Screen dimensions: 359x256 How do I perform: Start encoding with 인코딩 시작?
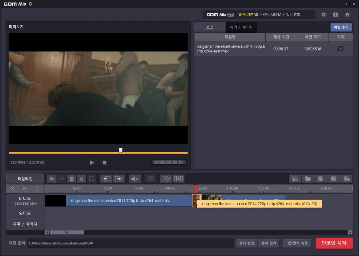tap(334, 243)
